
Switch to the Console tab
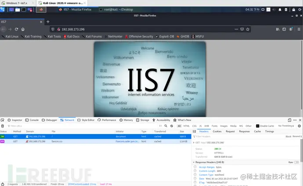point(32,120)
